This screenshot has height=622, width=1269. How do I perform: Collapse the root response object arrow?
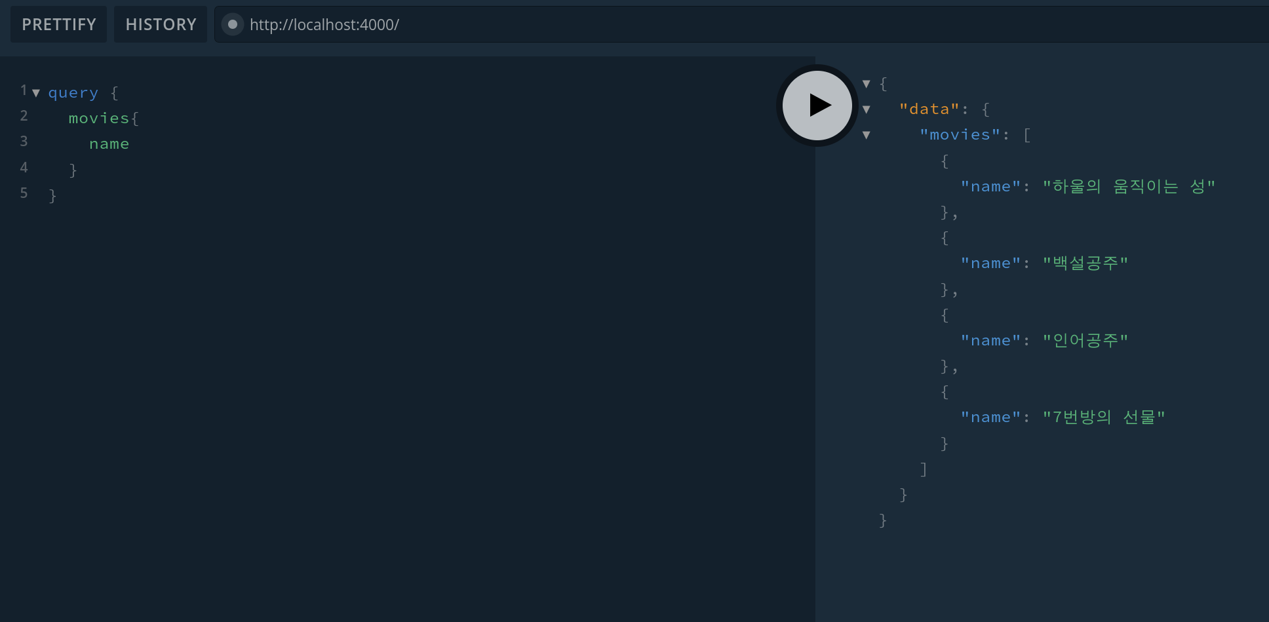(x=866, y=84)
